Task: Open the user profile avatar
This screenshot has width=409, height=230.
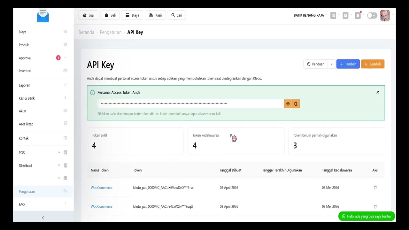Action: coord(385,15)
